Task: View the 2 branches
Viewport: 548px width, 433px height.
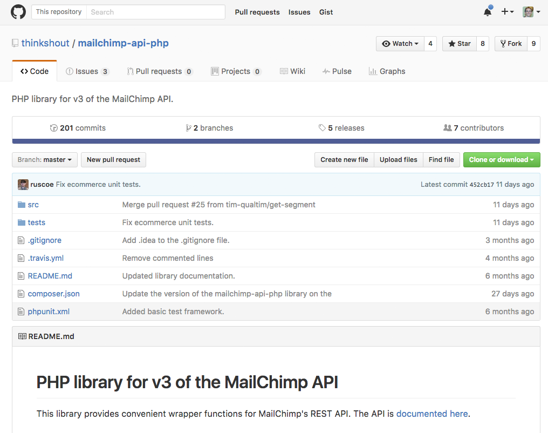Action: tap(209, 128)
